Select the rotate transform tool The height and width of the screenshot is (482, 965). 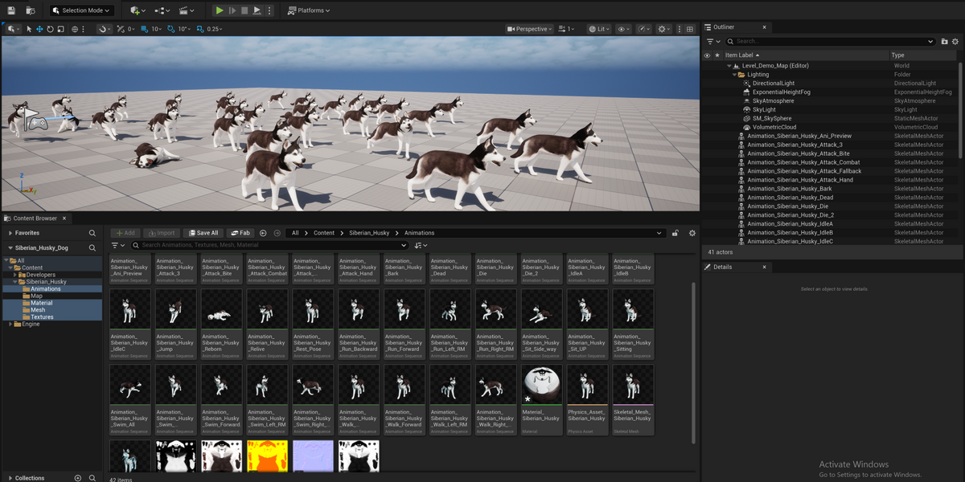click(50, 29)
